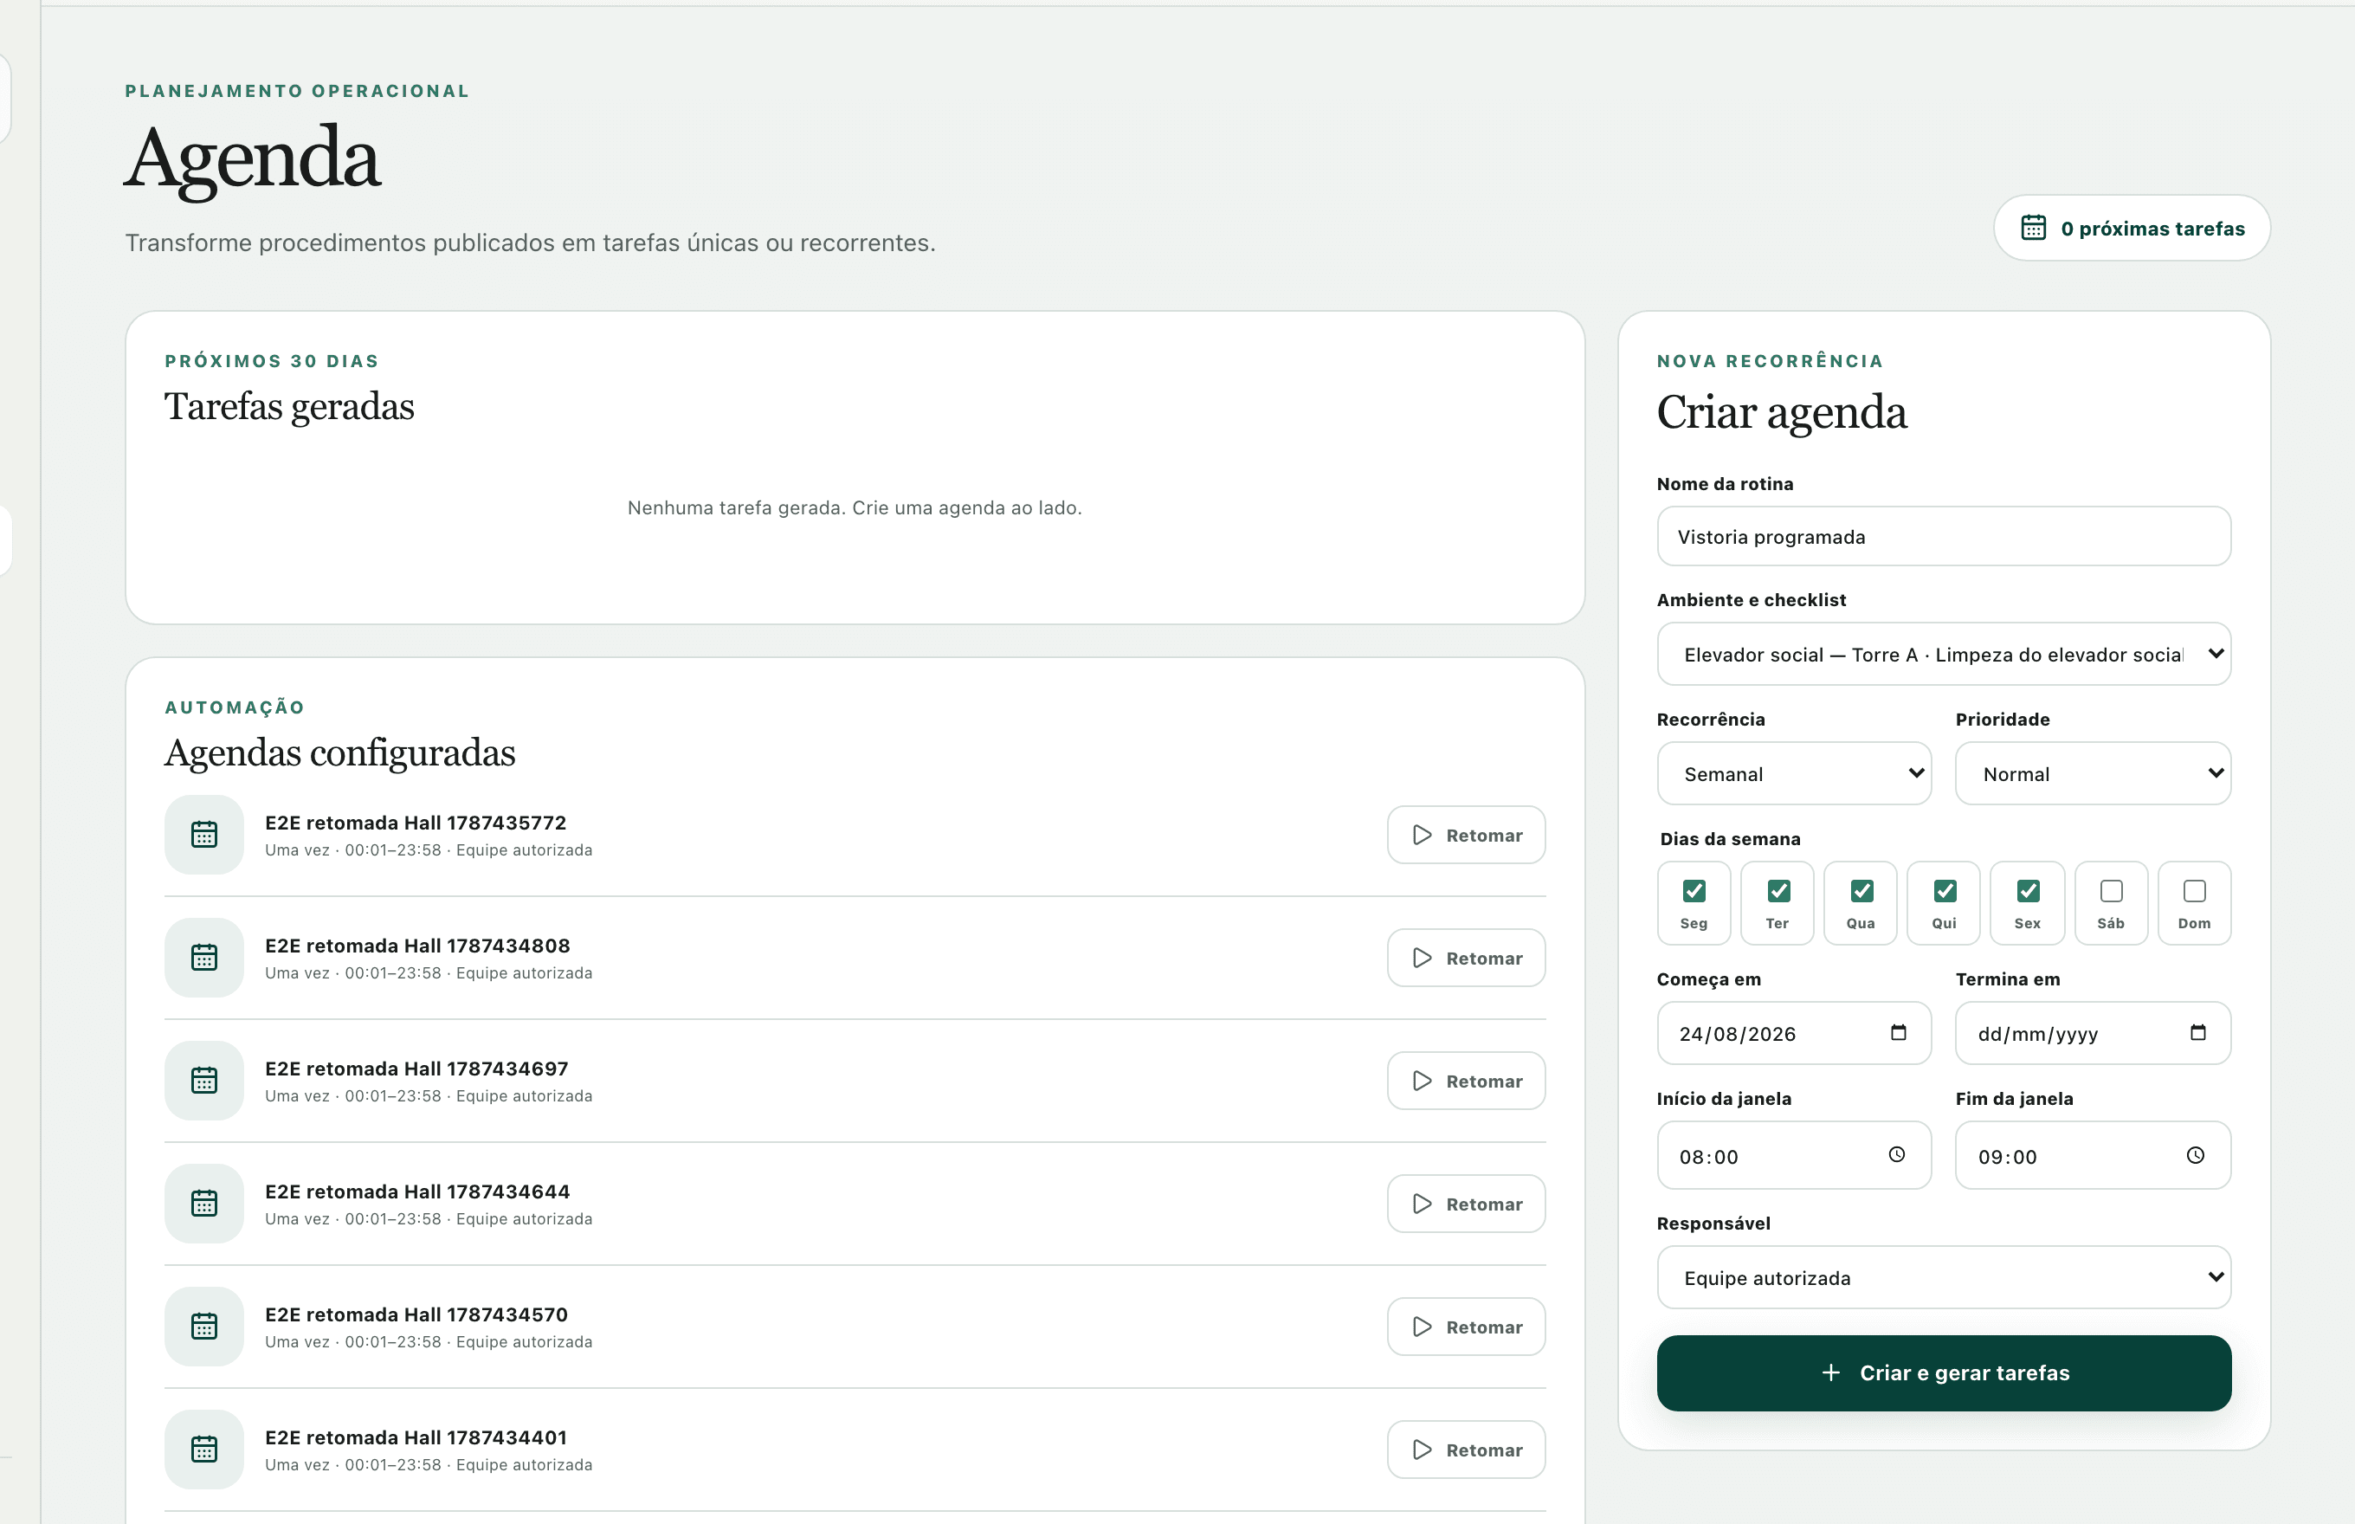This screenshot has height=1524, width=2355.
Task: Click Fim da janela time field 09:00
Action: [x=2093, y=1155]
